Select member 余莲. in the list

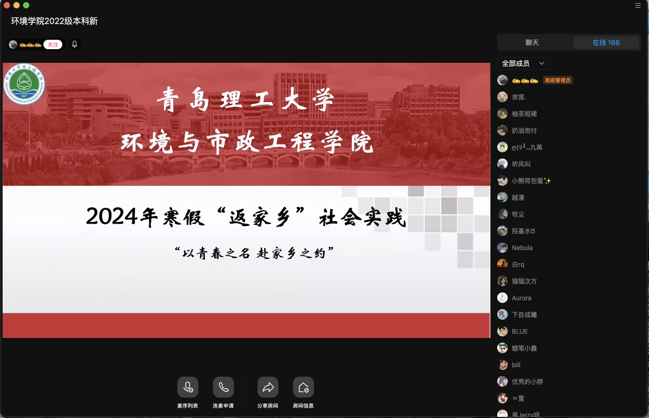tap(519, 97)
